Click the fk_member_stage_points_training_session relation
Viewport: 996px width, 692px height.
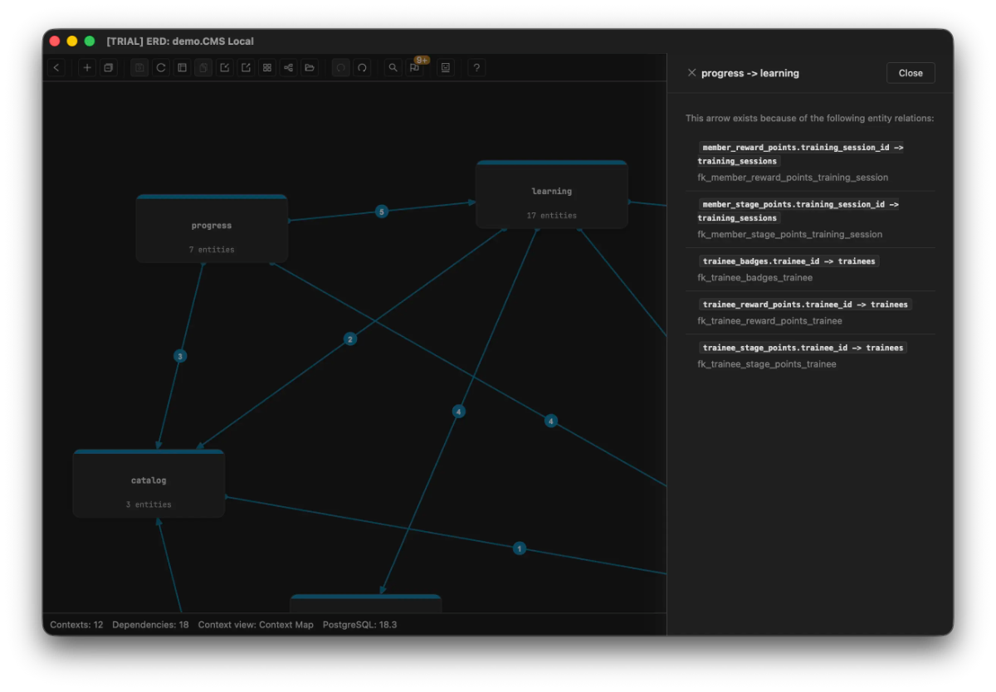click(789, 235)
